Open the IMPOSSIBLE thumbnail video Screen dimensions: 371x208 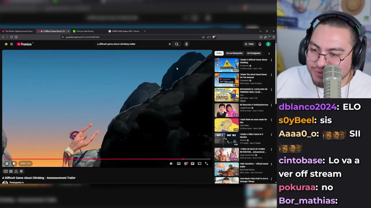pos(227,65)
